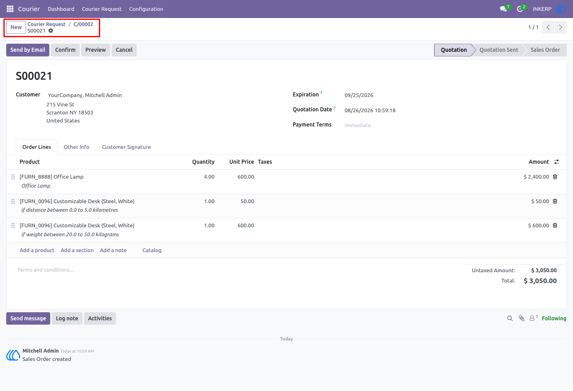Viewport: 573px width, 391px height.
Task: Open the Courier Request menu
Action: click(102, 9)
